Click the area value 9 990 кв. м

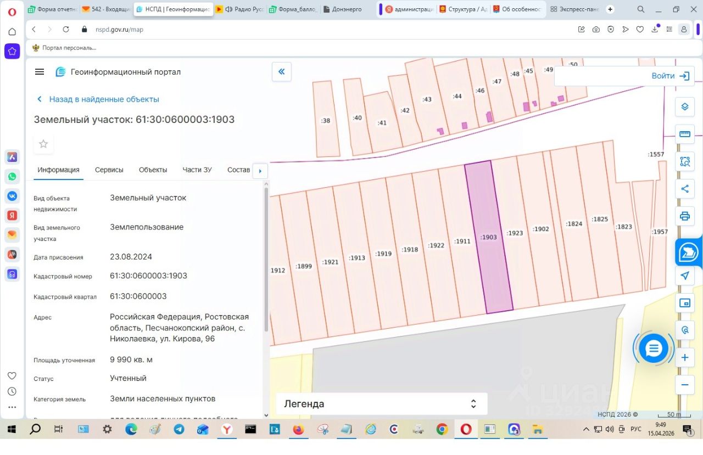click(x=131, y=359)
